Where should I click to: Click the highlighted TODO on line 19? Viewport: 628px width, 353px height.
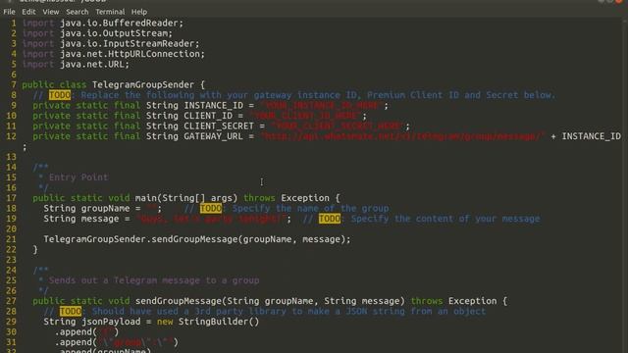(x=330, y=219)
